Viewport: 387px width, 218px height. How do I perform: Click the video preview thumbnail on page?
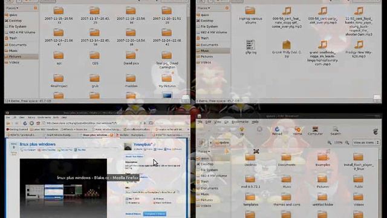[63, 188]
